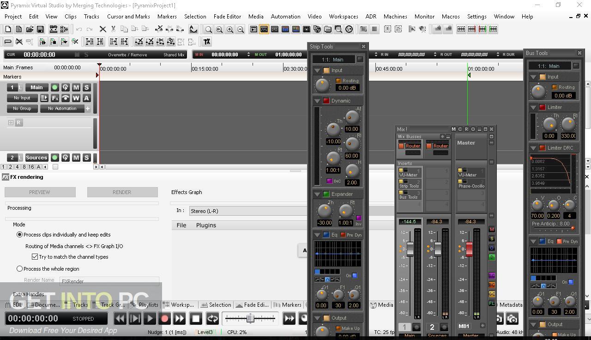The width and height of the screenshot is (591, 340).
Task: Zoom in with plus magnifier icon
Action: pos(230,29)
